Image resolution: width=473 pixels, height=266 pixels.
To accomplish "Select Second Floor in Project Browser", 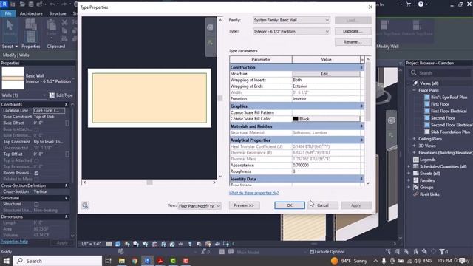I will pos(443,118).
